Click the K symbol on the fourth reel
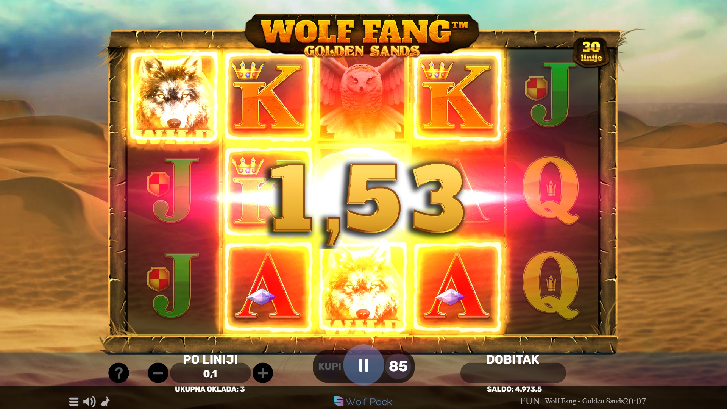727x409 pixels. (x=457, y=96)
